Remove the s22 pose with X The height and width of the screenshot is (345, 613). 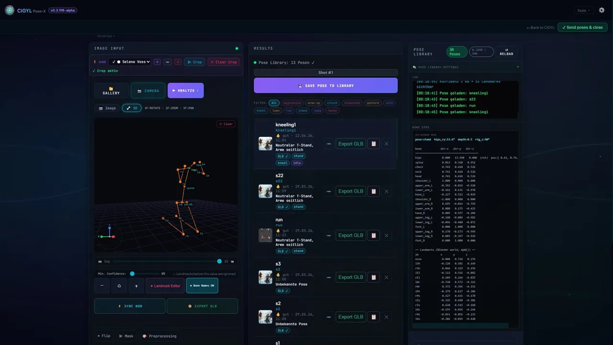coord(386,191)
